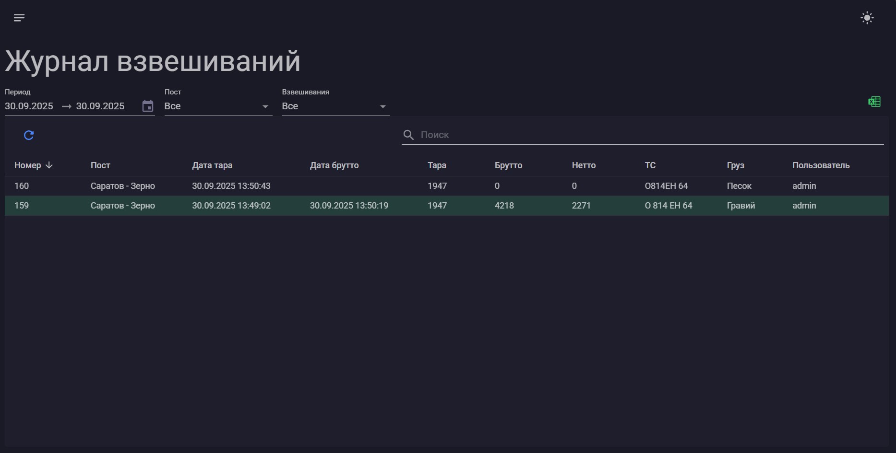Sort table by Нетто column header
This screenshot has height=453, width=896.
click(584, 165)
